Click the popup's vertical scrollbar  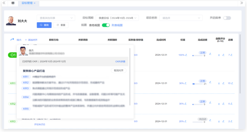pyautogui.click(x=130, y=77)
